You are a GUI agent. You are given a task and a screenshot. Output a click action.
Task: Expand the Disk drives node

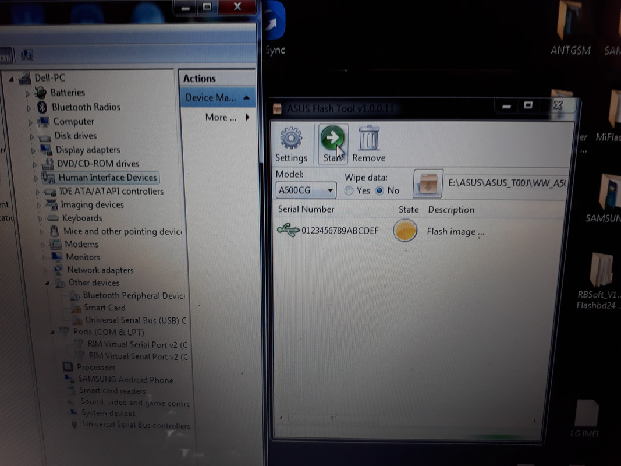click(x=31, y=137)
